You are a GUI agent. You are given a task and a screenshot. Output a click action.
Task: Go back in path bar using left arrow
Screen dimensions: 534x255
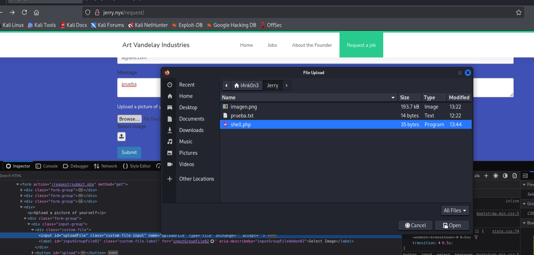[x=226, y=86]
